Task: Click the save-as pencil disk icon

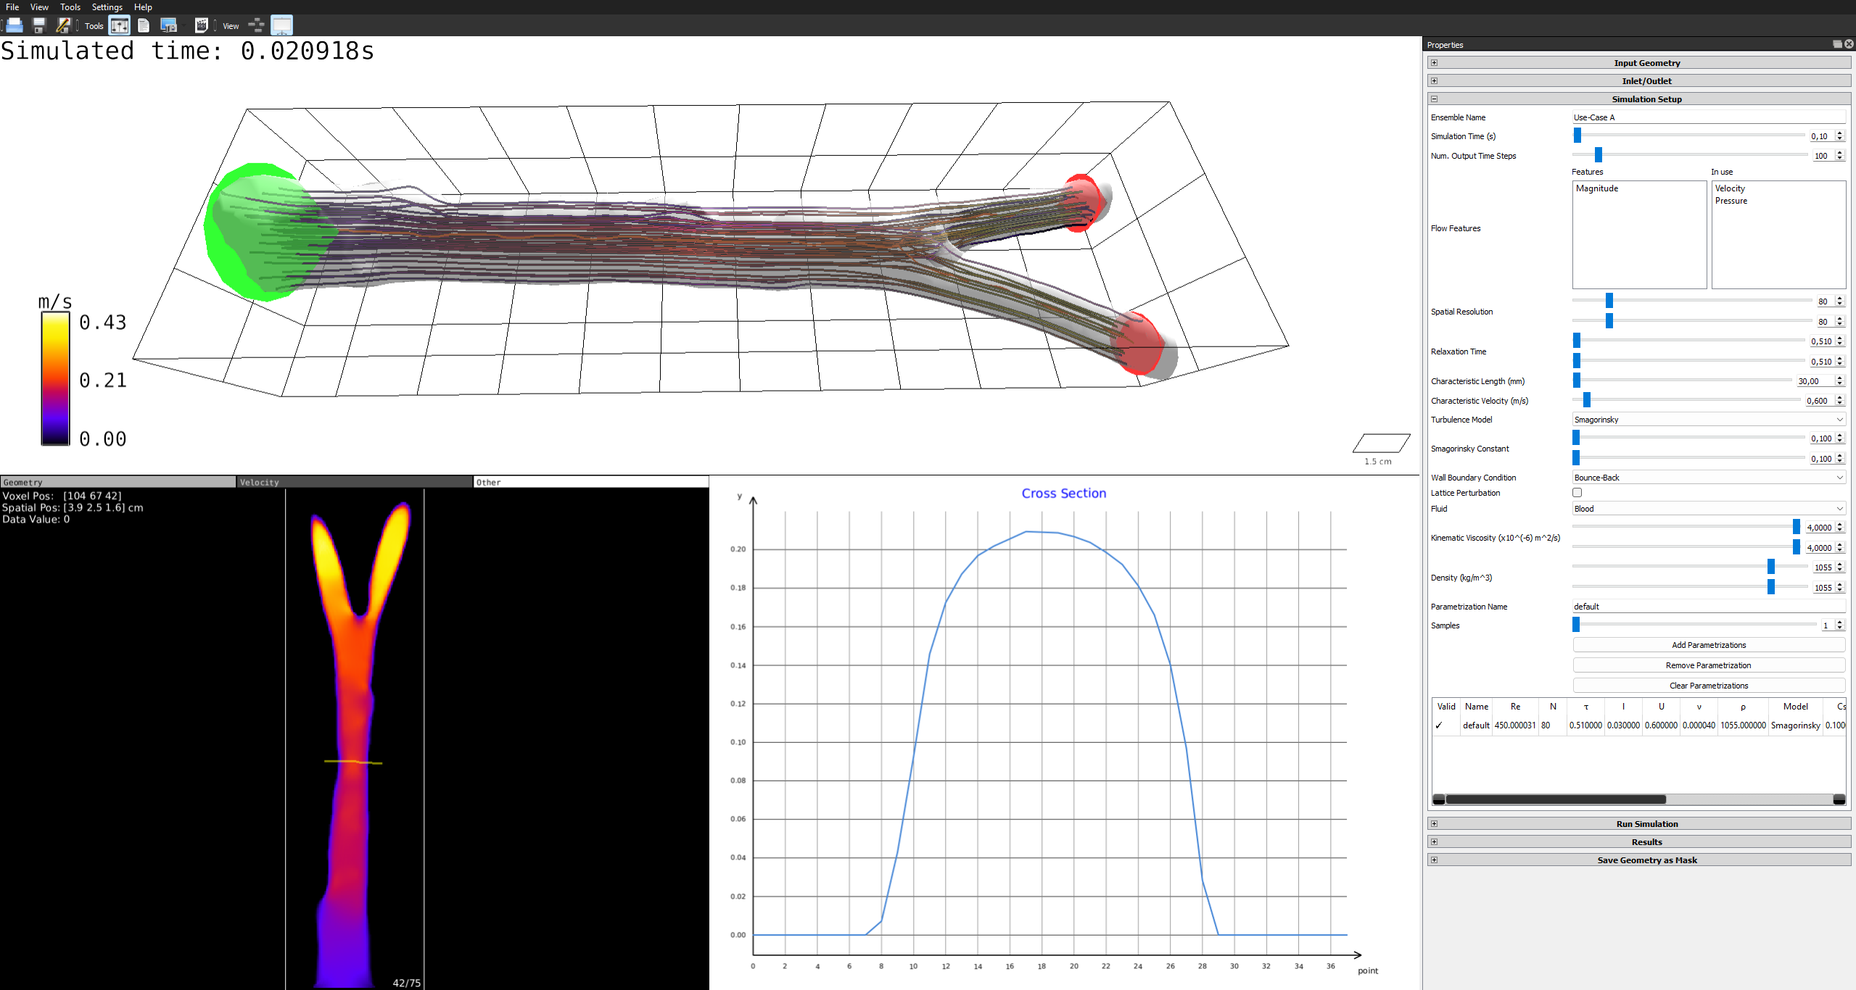Action: point(63,25)
